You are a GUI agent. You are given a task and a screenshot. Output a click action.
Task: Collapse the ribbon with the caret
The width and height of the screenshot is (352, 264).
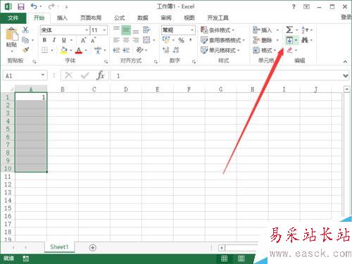coord(345,61)
